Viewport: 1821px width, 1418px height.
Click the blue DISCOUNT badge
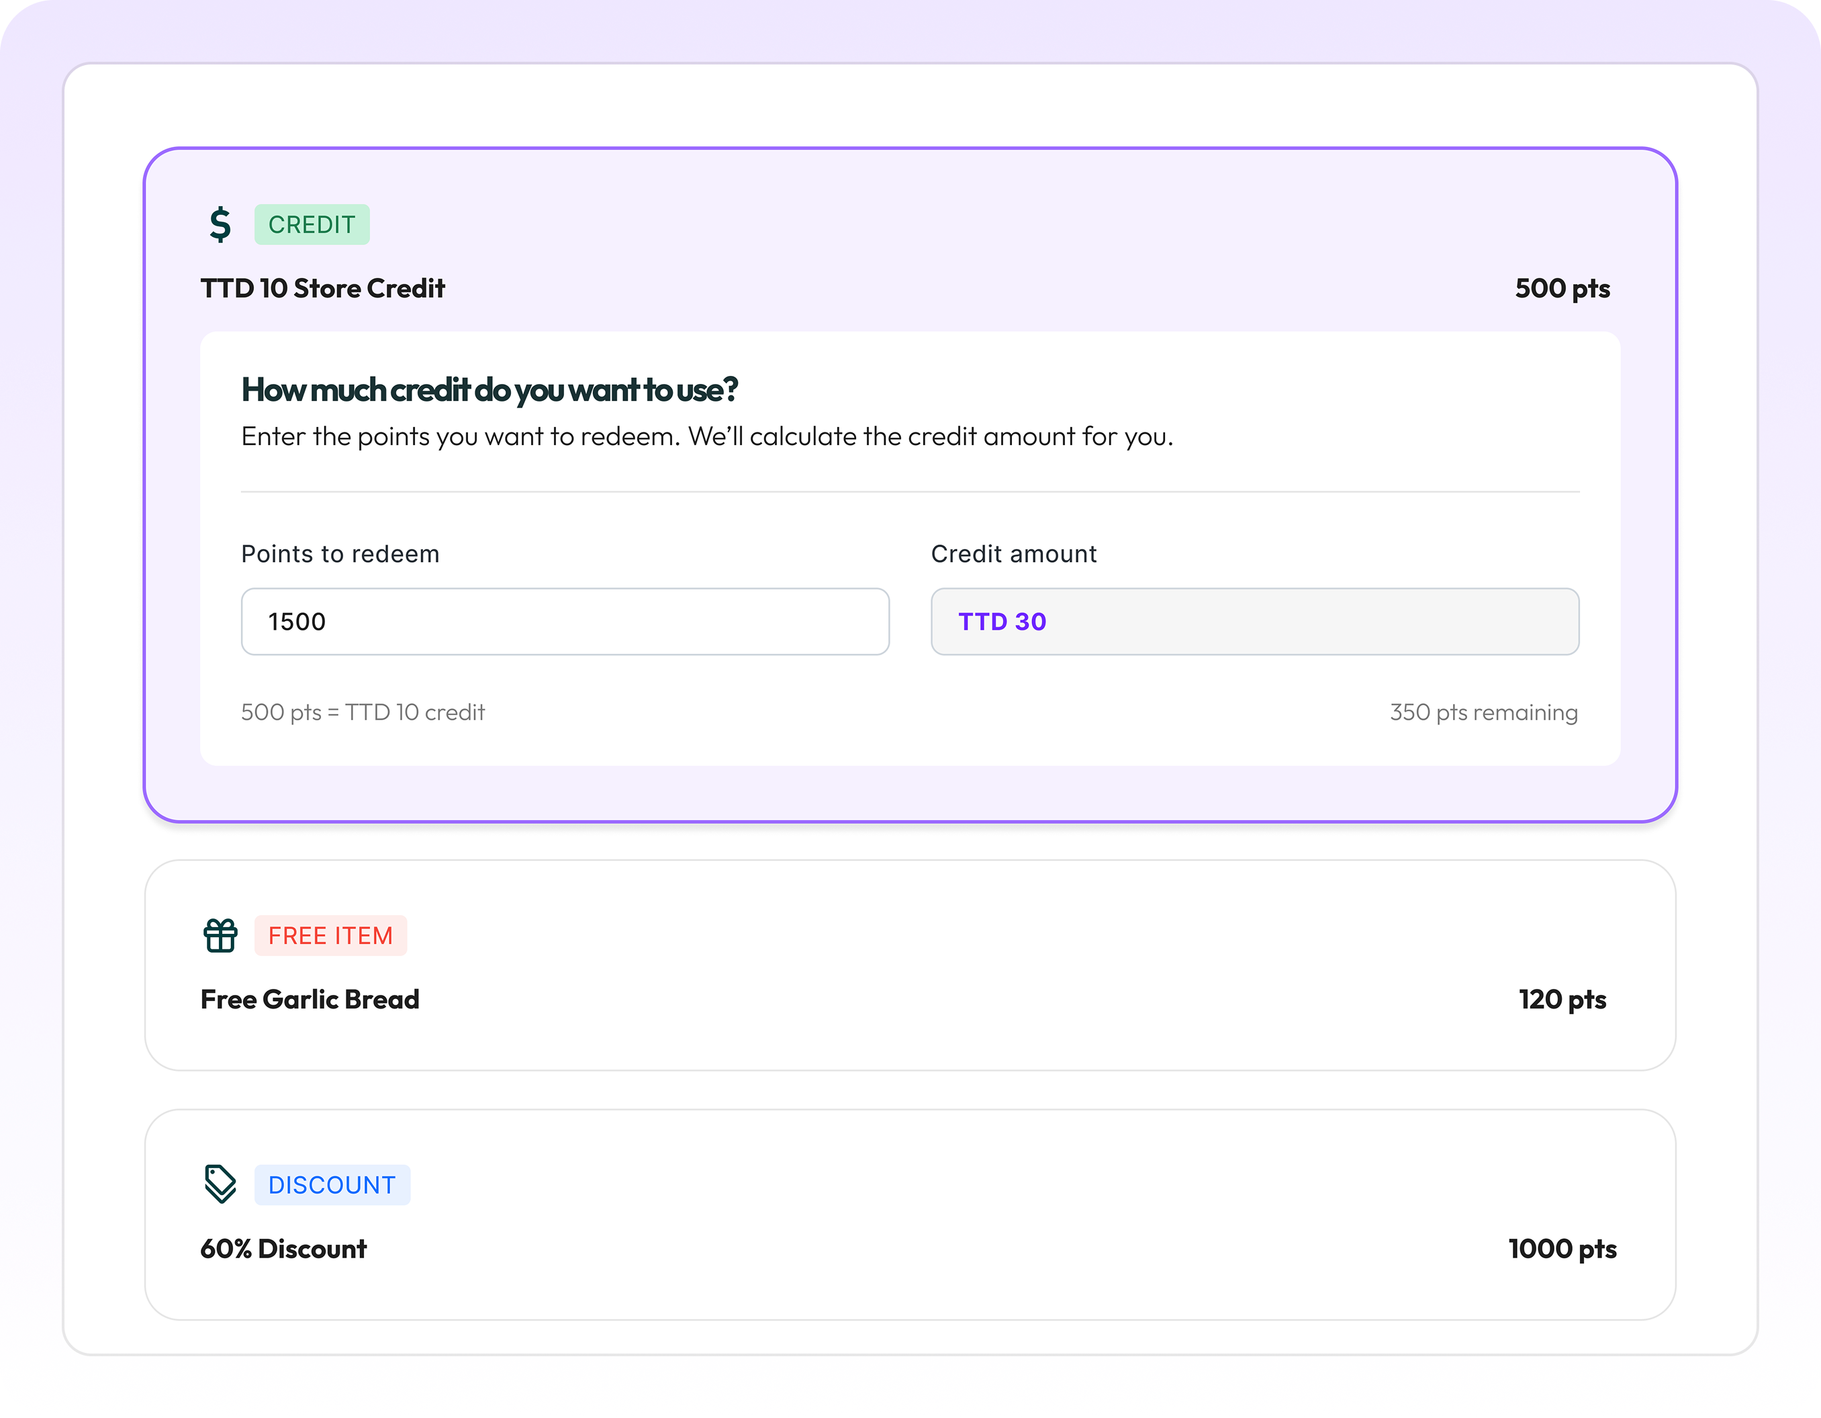(x=332, y=1184)
